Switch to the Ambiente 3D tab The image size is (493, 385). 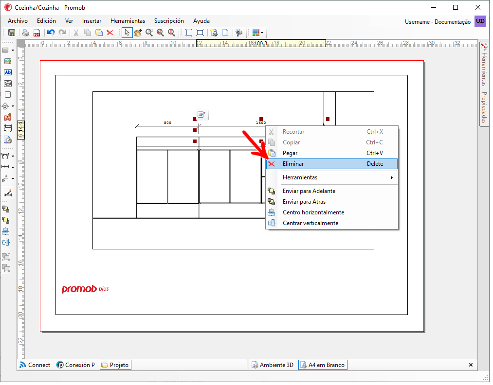click(x=272, y=365)
